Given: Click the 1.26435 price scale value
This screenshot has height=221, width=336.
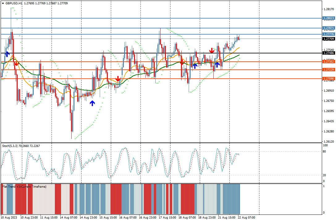Looking at the screenshot, I should tap(329, 121).
